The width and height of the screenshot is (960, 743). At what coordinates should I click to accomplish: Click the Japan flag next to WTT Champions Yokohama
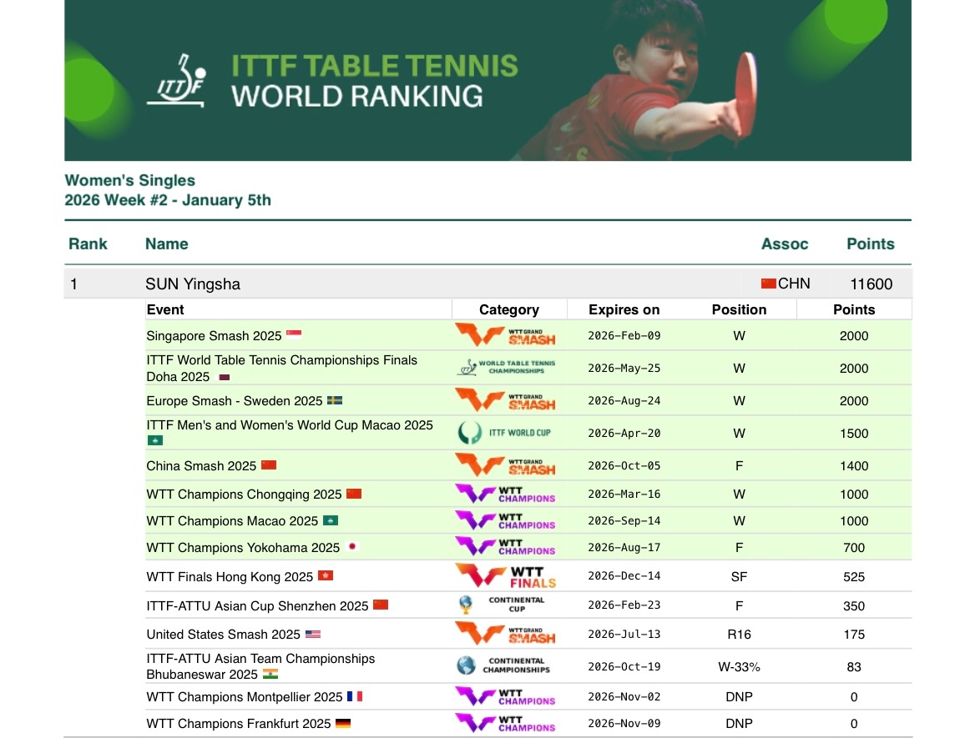352,547
